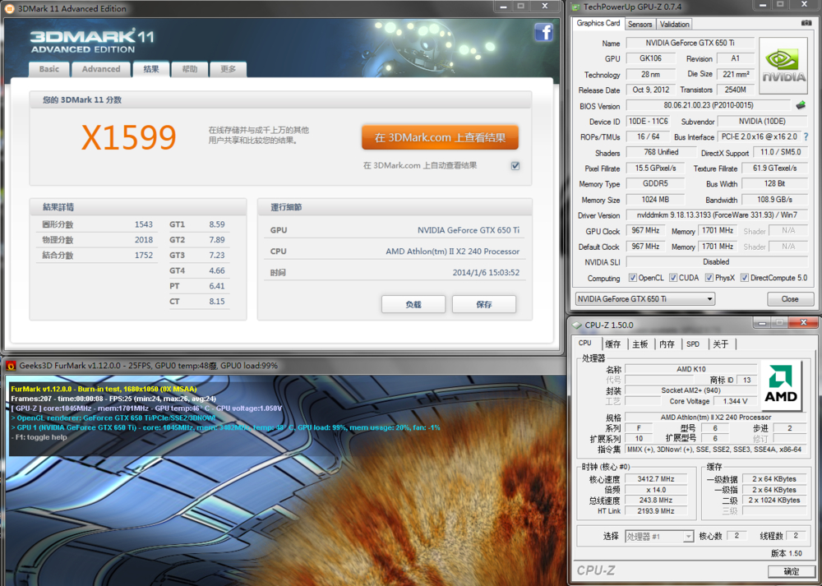Toggle the PhysX checkbox in GPU-Z
The image size is (822, 586).
coord(709,278)
